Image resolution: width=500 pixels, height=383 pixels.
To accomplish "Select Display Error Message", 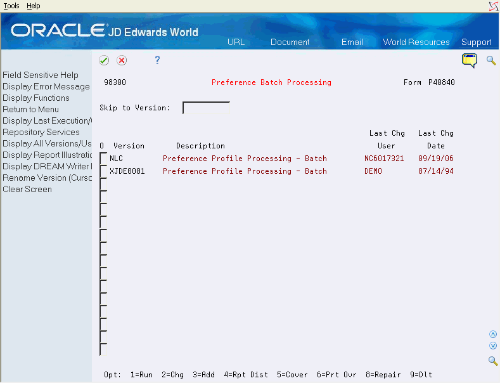I will (46, 86).
